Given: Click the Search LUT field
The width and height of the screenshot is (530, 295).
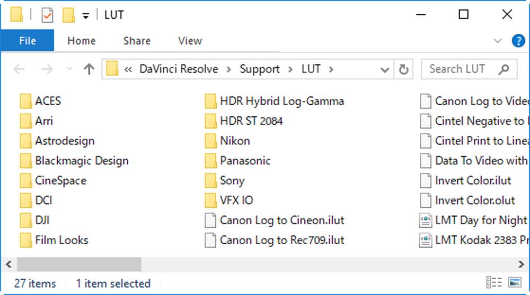Looking at the screenshot, I should pos(469,69).
